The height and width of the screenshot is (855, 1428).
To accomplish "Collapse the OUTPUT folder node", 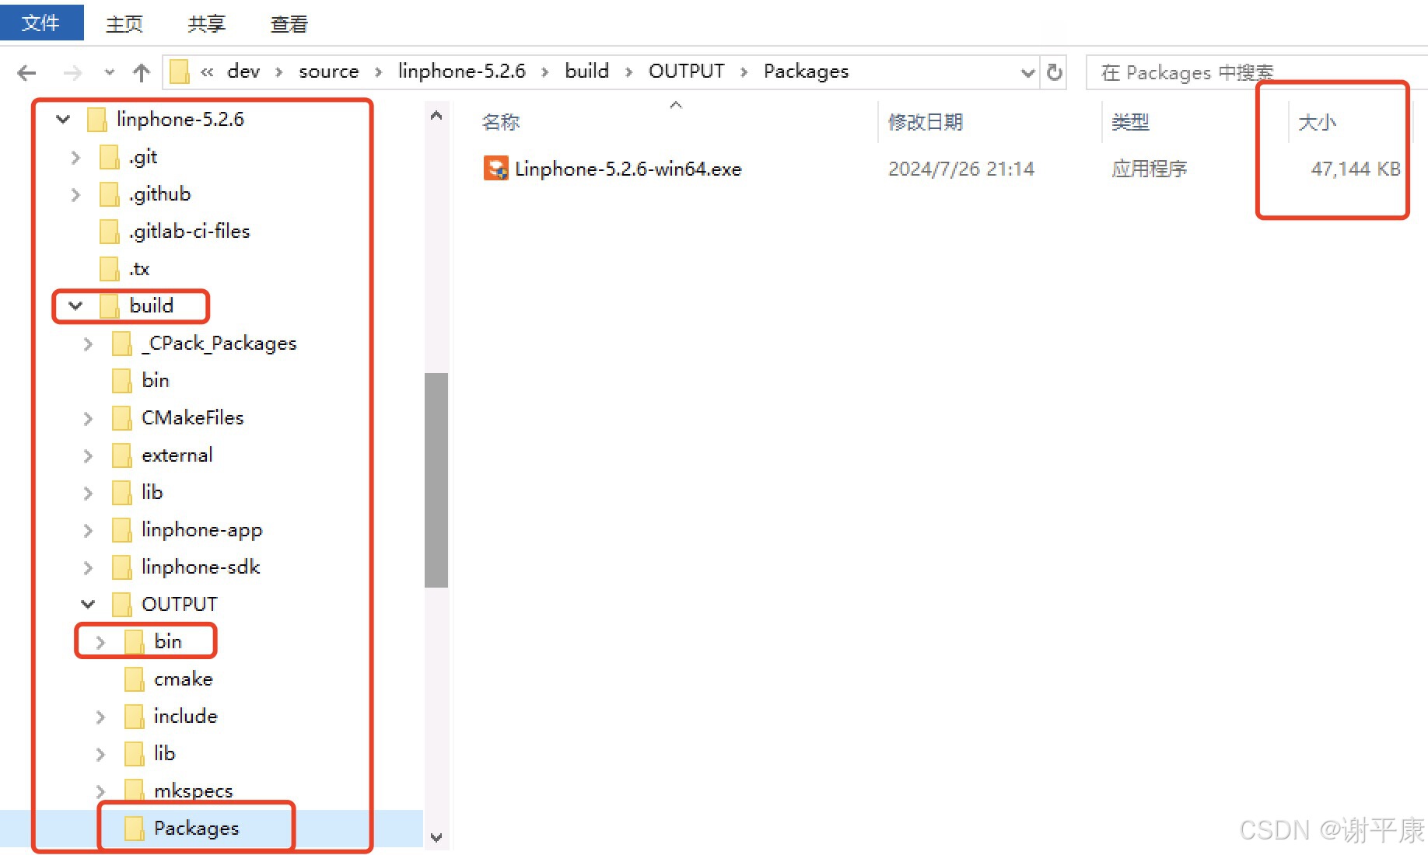I will point(88,604).
